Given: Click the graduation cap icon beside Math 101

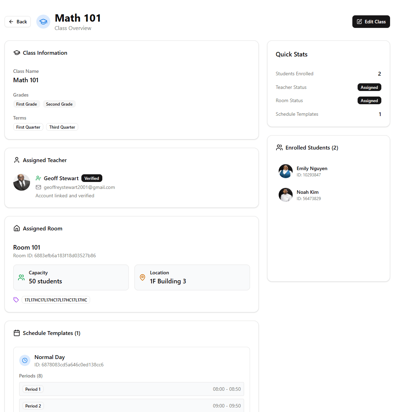Looking at the screenshot, I should point(43,22).
